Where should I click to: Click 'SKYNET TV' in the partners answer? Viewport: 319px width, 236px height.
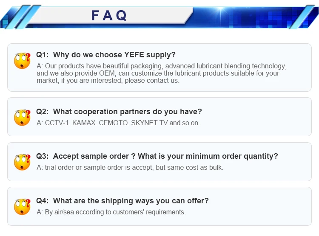coord(151,123)
